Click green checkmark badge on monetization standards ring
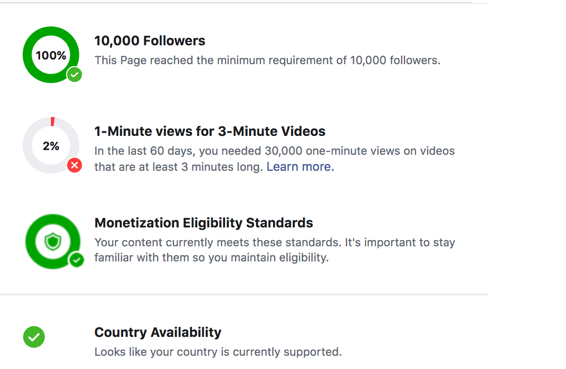 tap(75, 260)
